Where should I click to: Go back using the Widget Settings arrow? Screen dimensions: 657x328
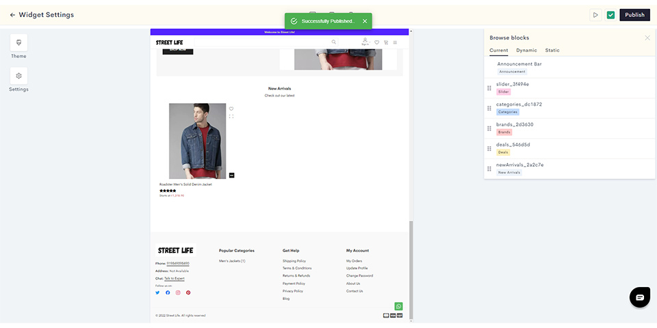point(12,14)
